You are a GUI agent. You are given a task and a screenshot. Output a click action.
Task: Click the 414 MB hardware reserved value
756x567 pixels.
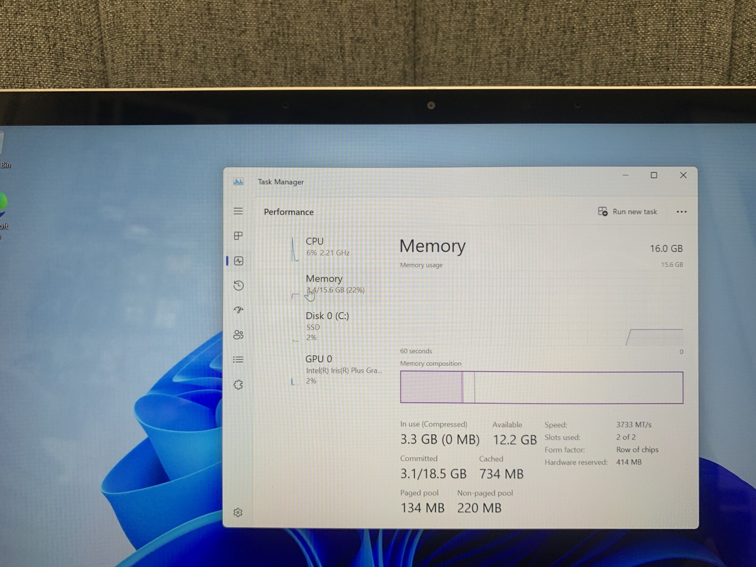(x=628, y=462)
